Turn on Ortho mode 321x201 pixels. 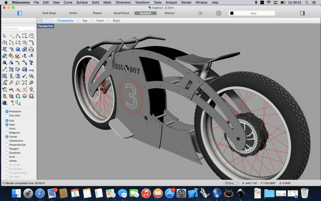click(x=73, y=13)
